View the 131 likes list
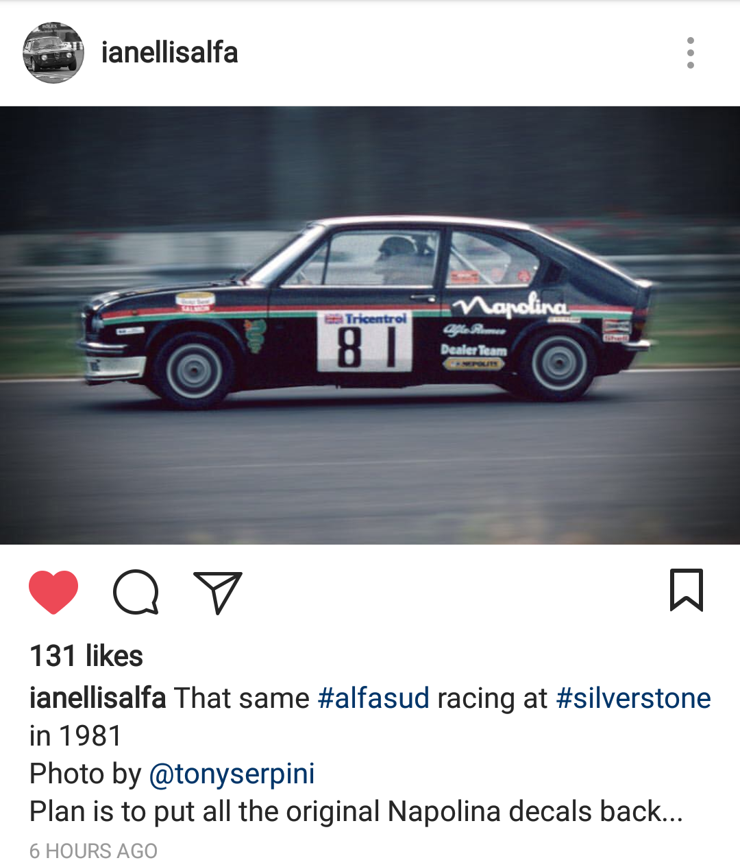The image size is (740, 867). point(86,656)
